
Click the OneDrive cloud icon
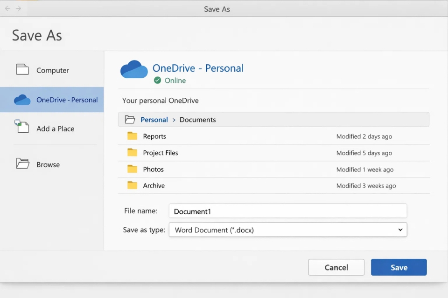pyautogui.click(x=134, y=69)
